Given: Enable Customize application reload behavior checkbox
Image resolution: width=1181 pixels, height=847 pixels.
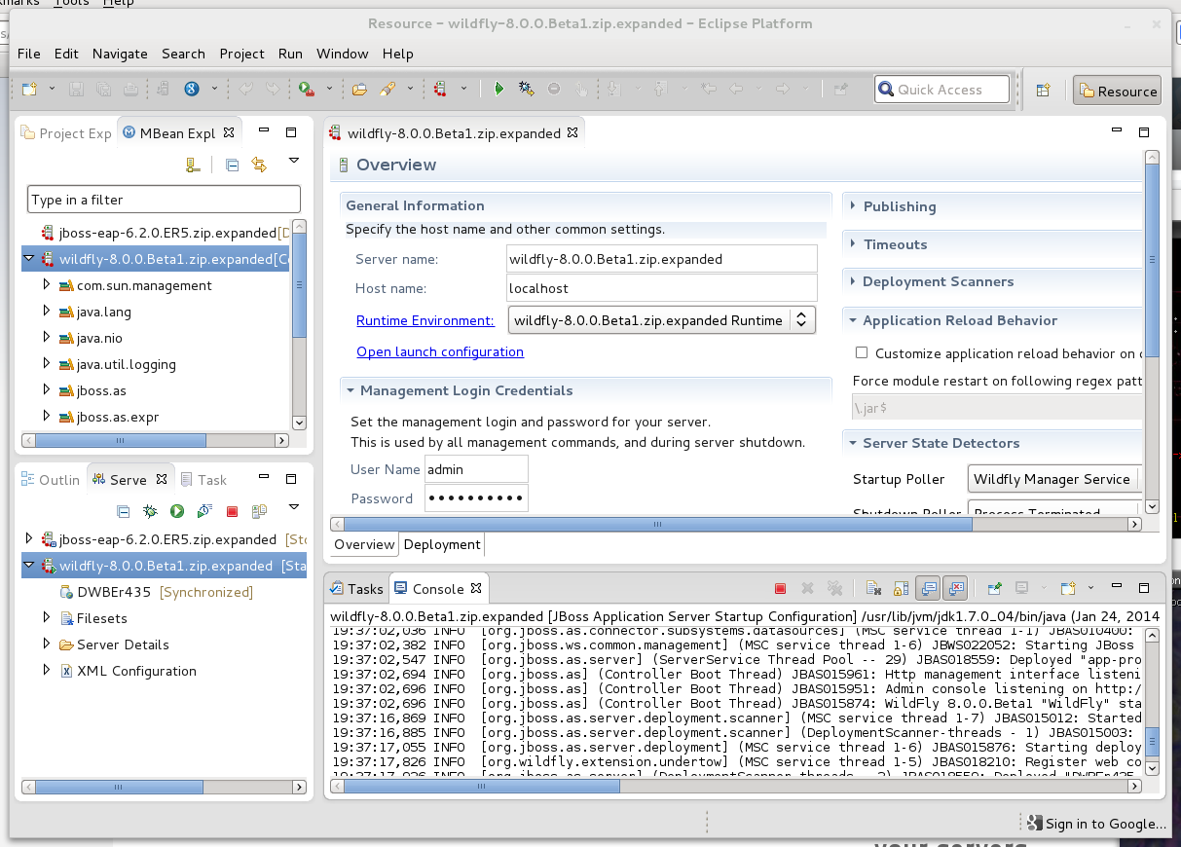Looking at the screenshot, I should pos(861,353).
